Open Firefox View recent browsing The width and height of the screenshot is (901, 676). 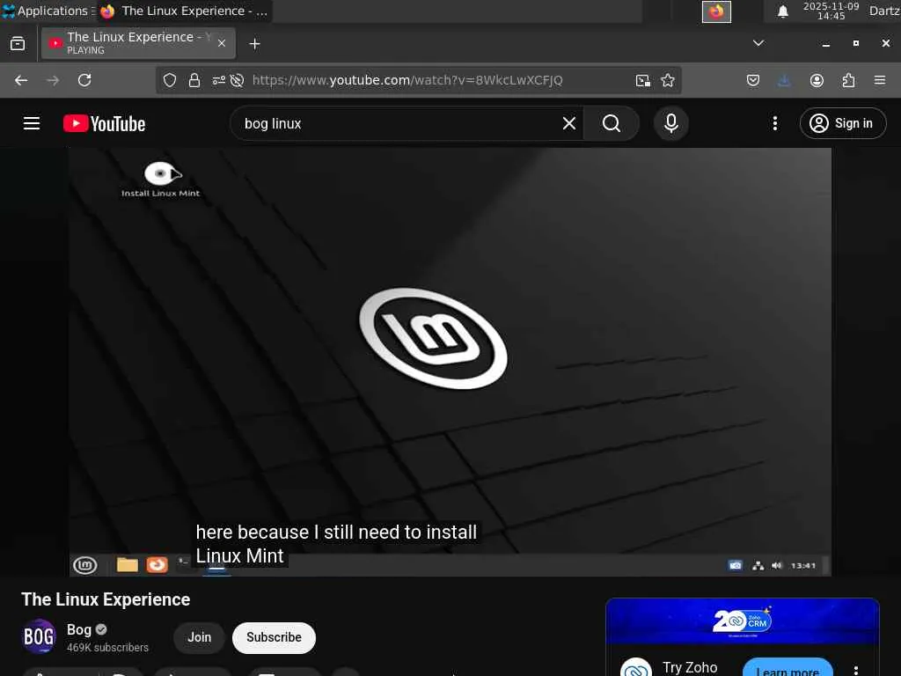pos(18,44)
